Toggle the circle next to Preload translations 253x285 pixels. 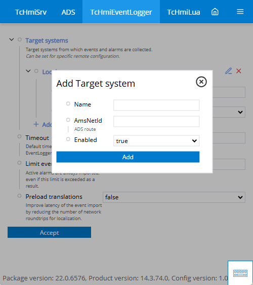coord(19,196)
